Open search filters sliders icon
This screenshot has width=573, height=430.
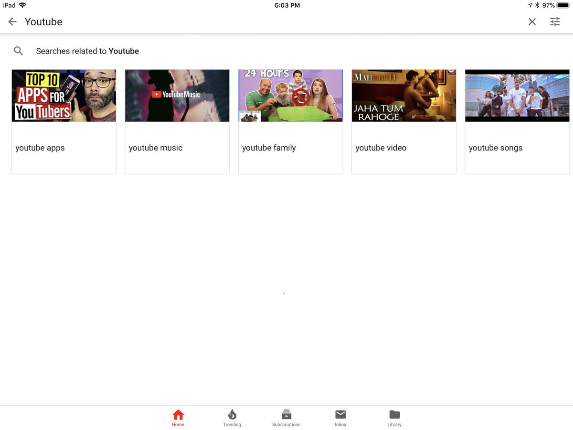tap(555, 22)
